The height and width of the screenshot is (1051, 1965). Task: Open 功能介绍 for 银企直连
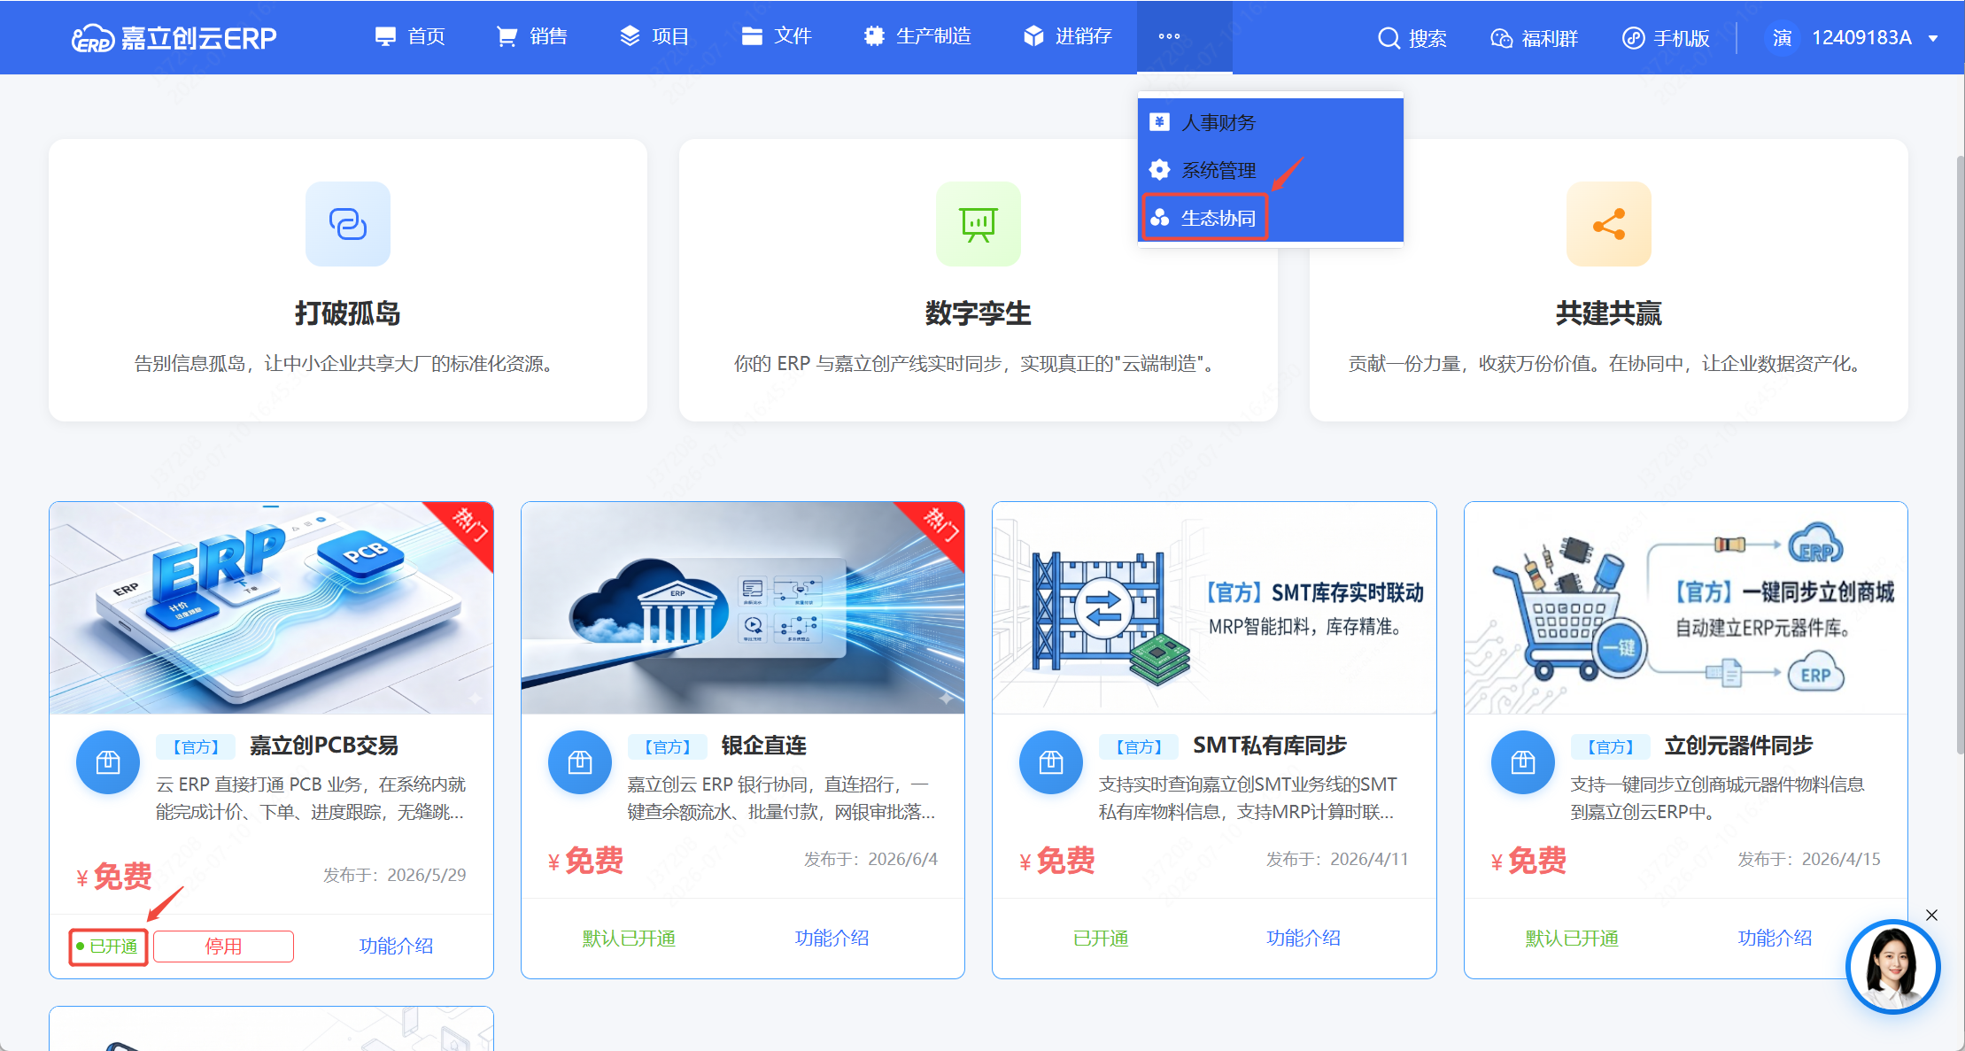[832, 939]
